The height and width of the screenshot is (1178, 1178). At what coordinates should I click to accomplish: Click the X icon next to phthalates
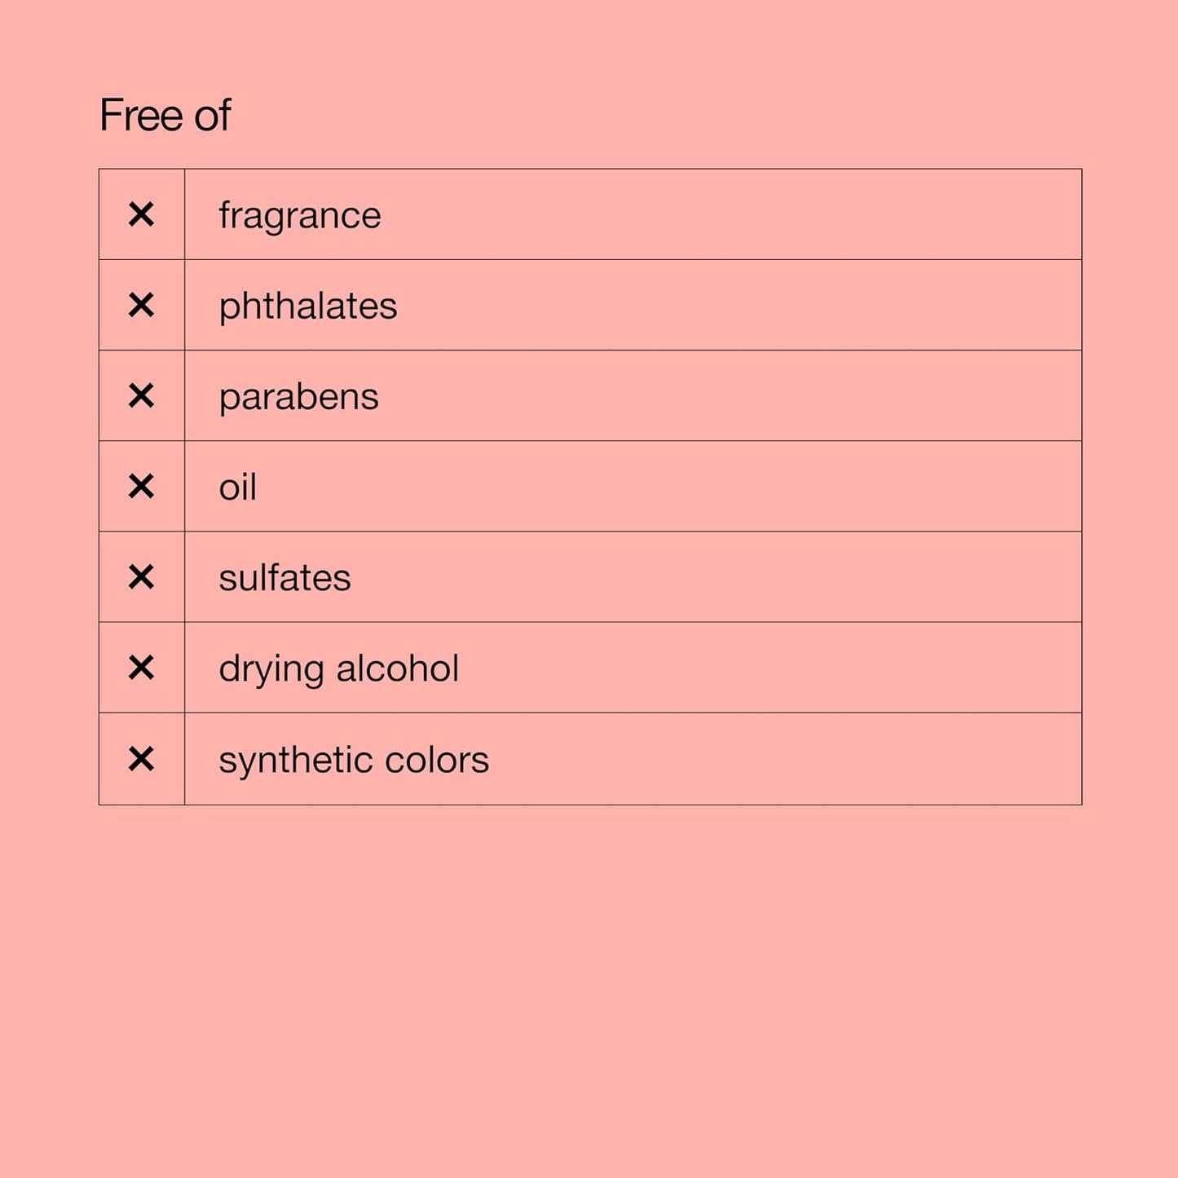[x=141, y=306]
